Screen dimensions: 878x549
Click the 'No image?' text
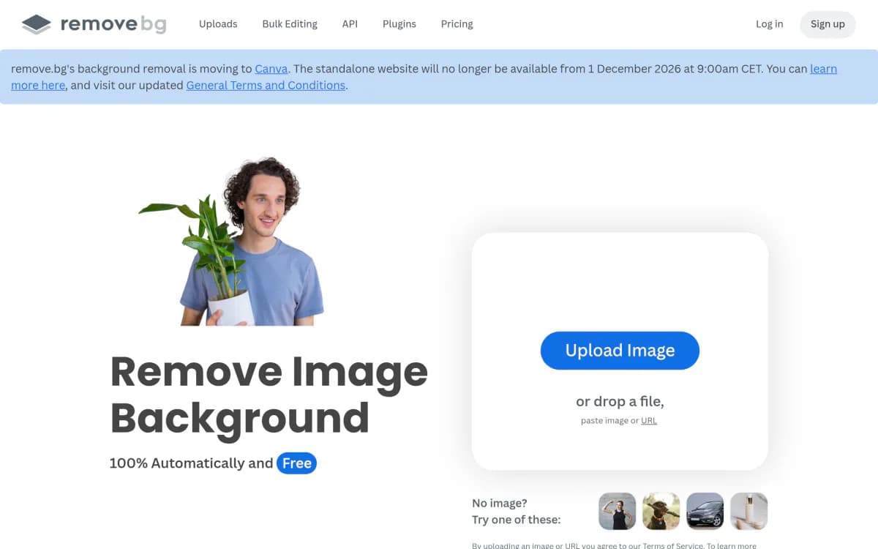[500, 503]
